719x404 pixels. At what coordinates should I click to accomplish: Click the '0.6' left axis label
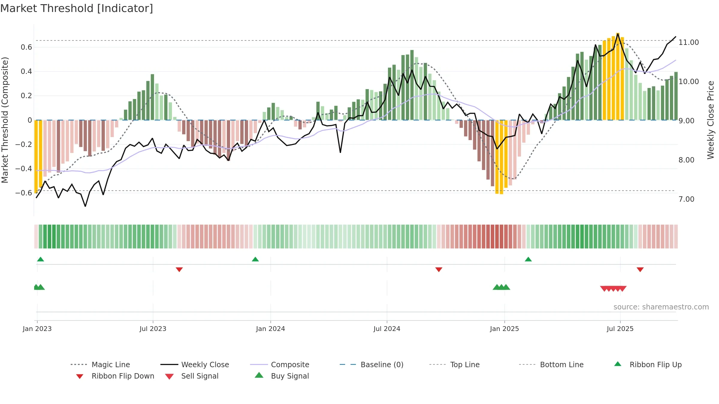point(26,47)
